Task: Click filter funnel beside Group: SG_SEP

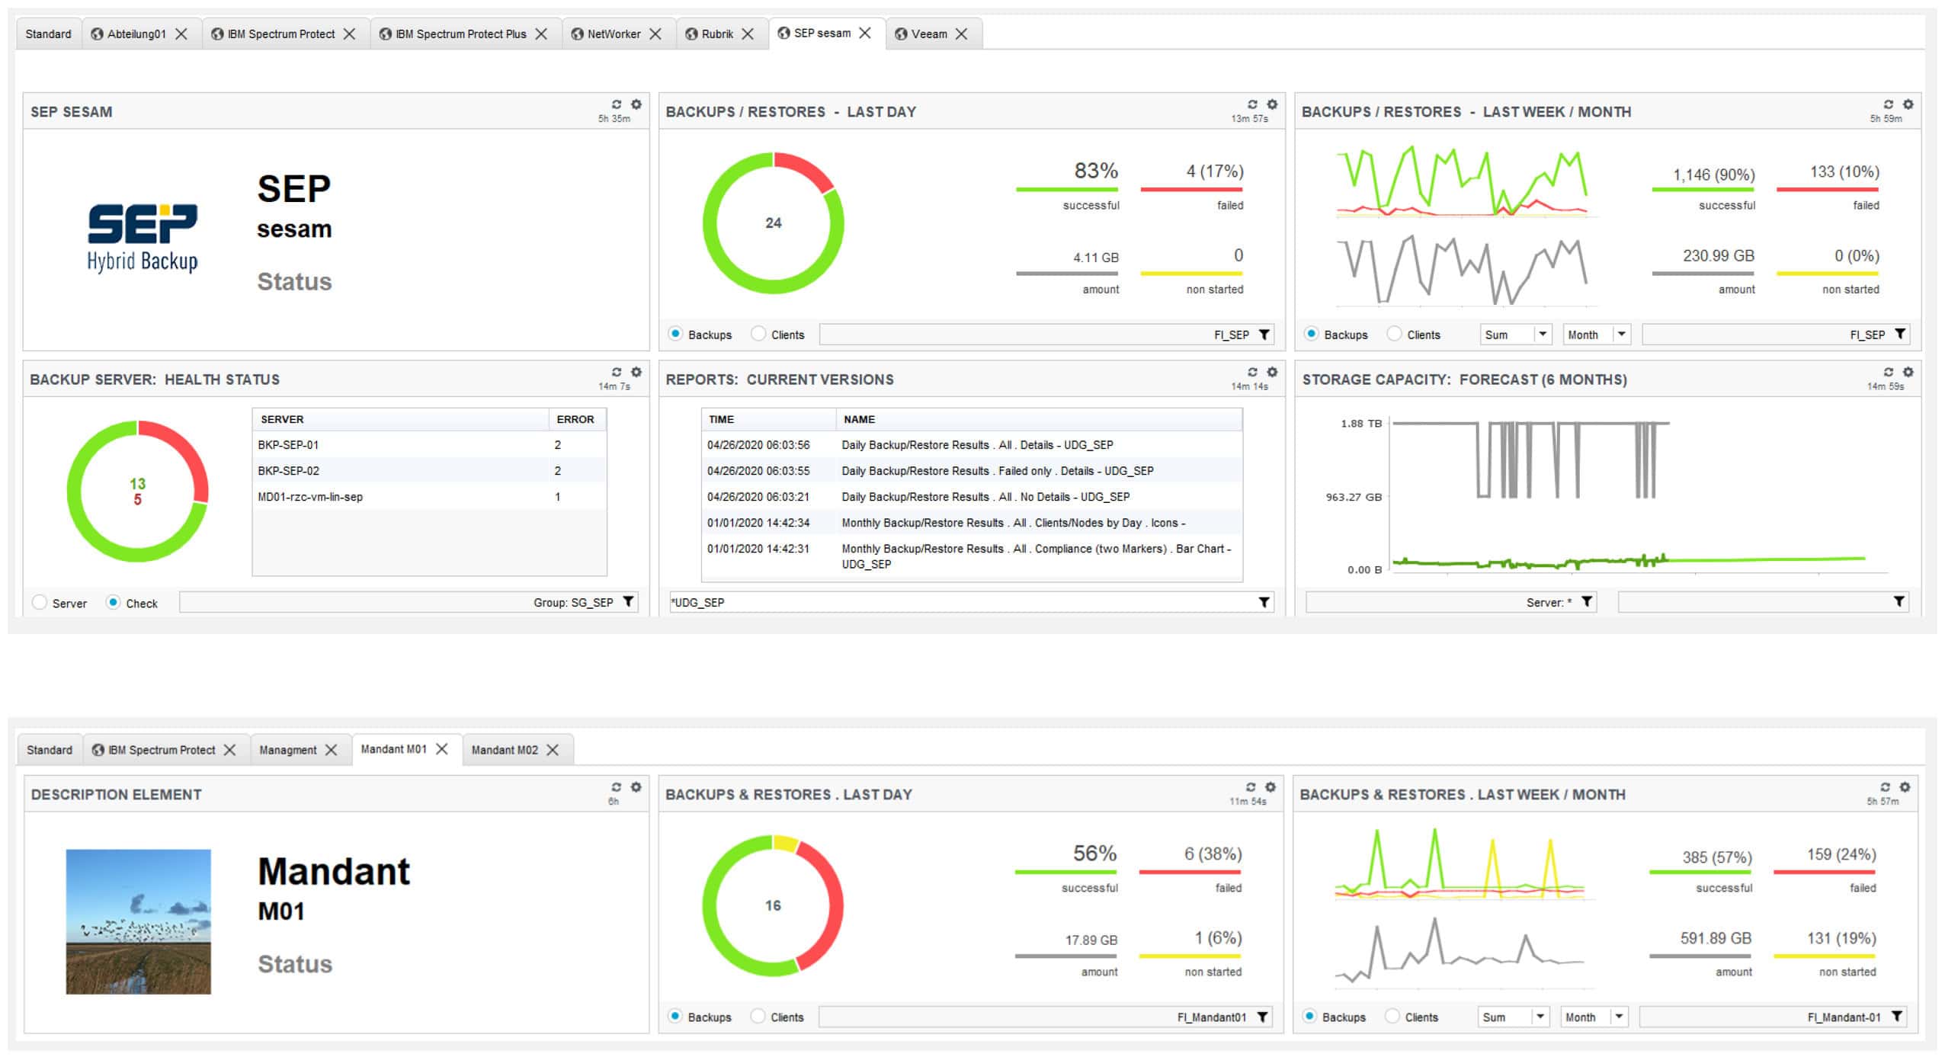Action: pos(628,602)
